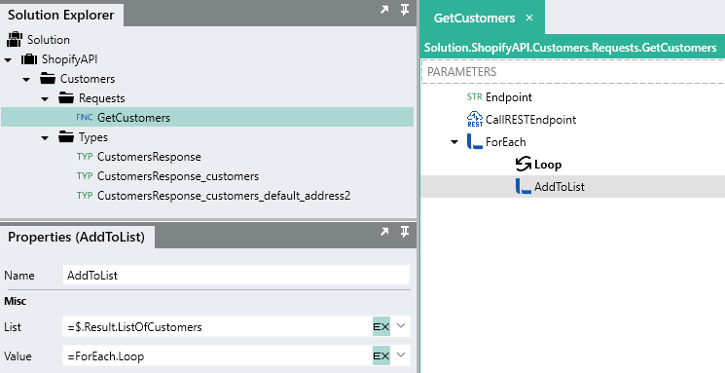Viewport: 725px width, 373px height.
Task: Select CustomersResponse_customers_default_address2 type
Action: tap(224, 196)
